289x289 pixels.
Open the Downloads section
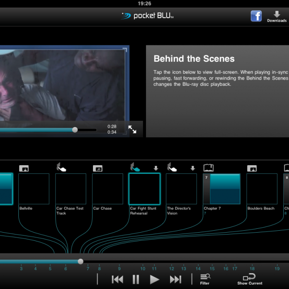tap(276, 16)
